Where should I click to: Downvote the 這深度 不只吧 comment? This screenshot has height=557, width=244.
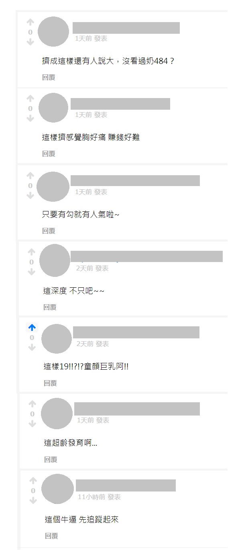(x=32, y=272)
